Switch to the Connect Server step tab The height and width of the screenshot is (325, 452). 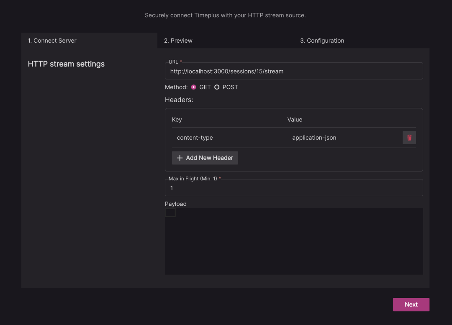click(x=52, y=41)
